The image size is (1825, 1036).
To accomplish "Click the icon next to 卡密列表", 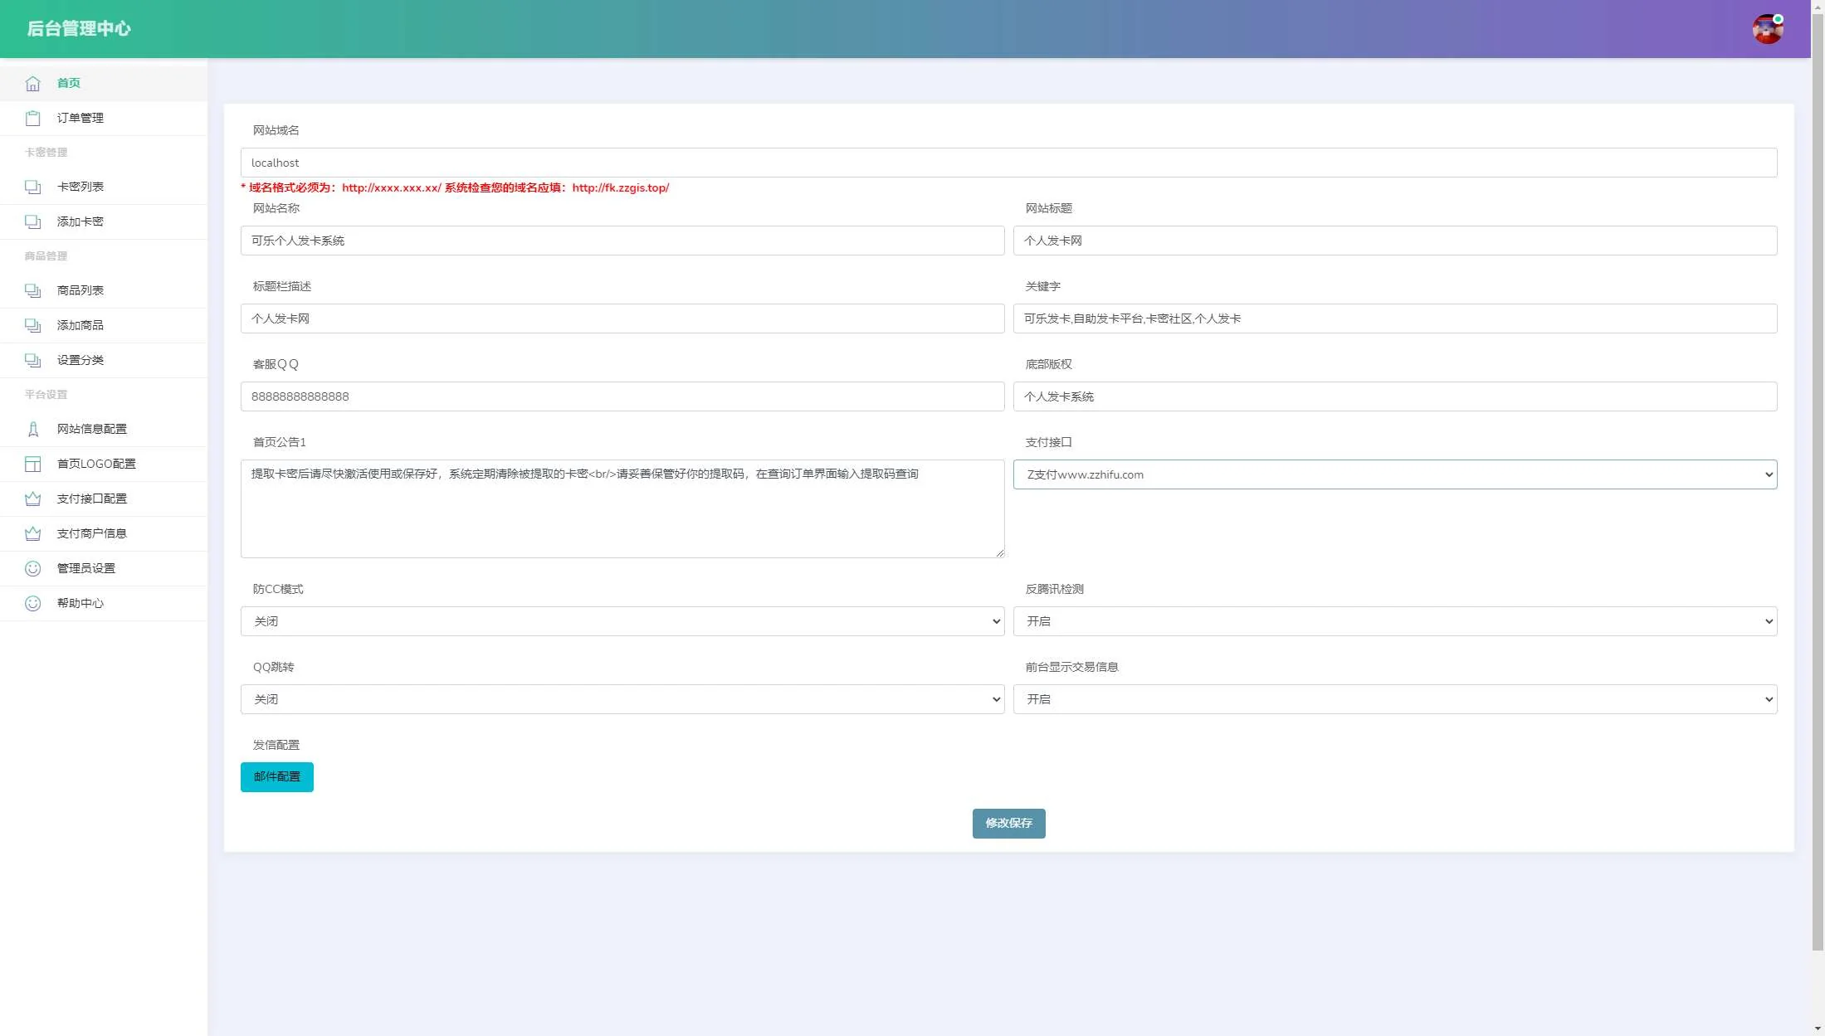I will click(32, 187).
